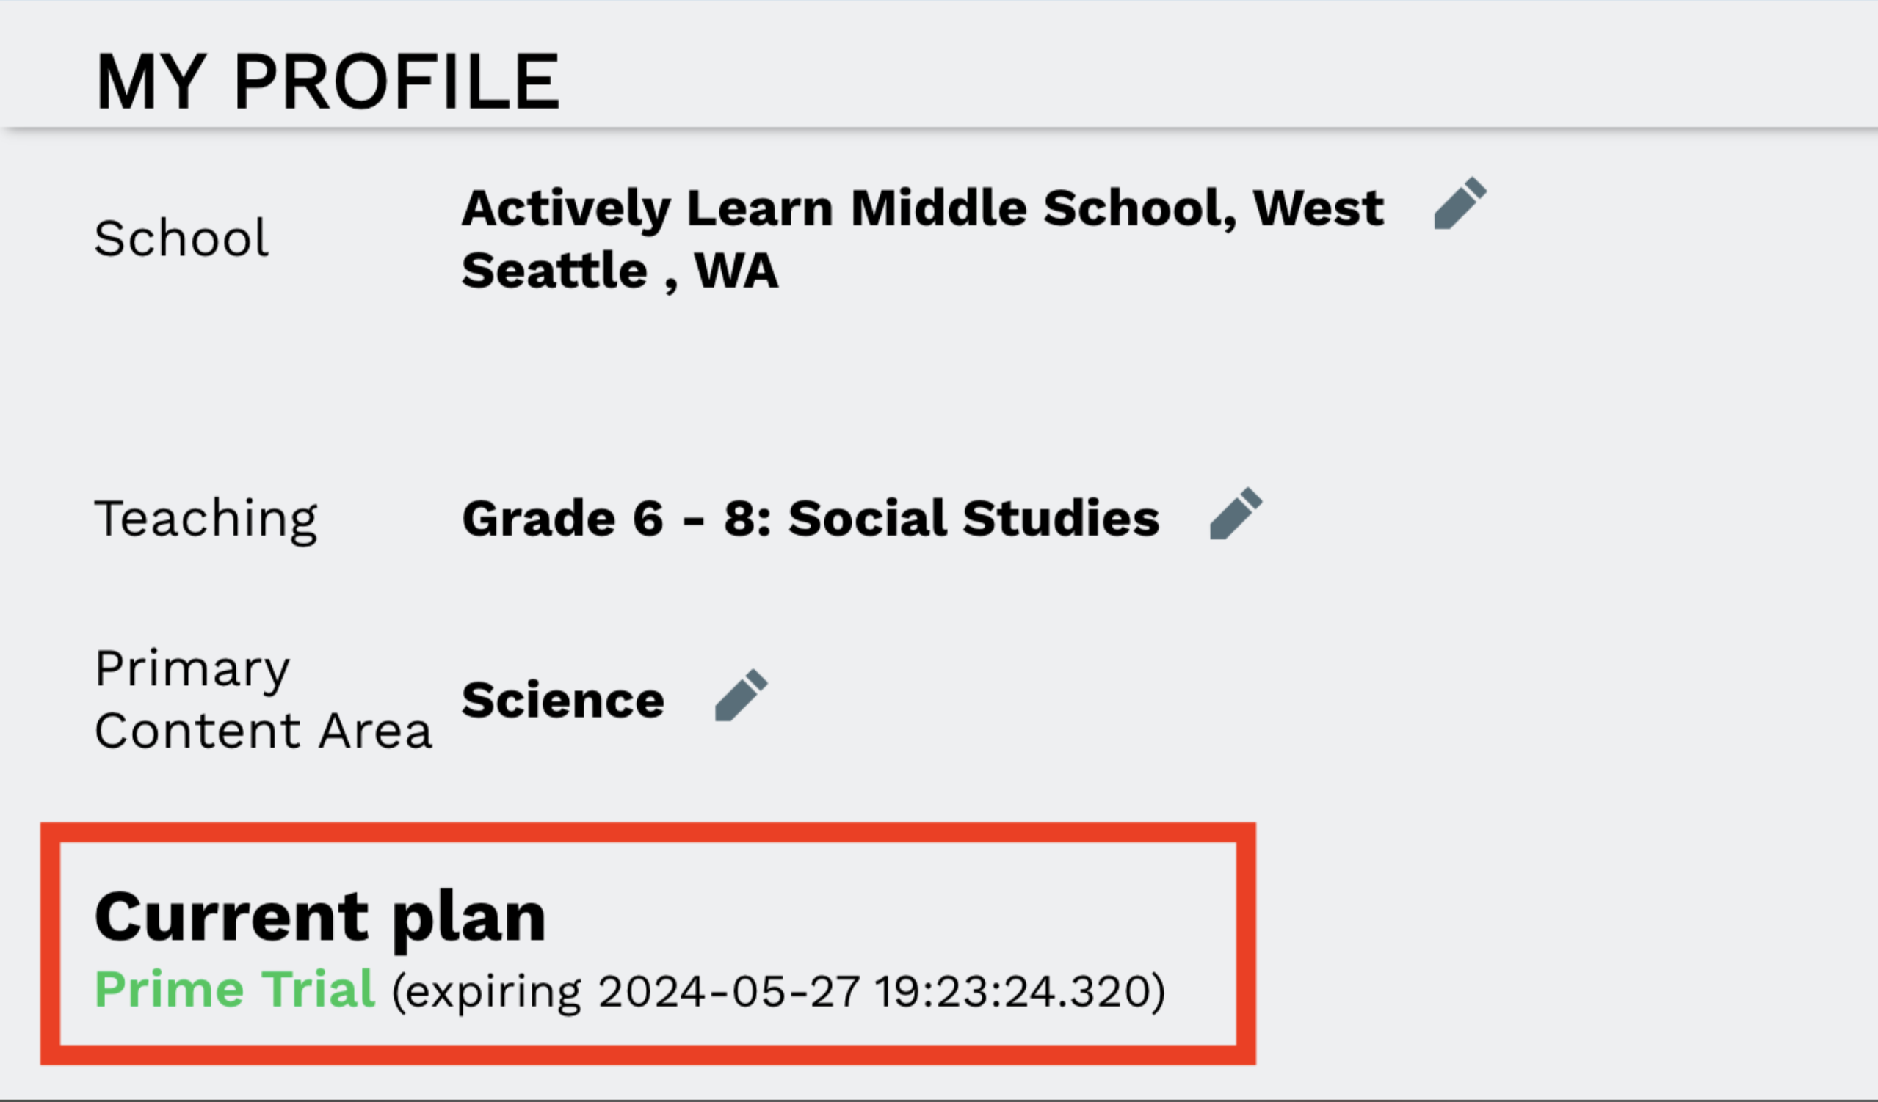1878x1102 pixels.
Task: Click the "Seattle , WA" location line
Action: click(620, 270)
